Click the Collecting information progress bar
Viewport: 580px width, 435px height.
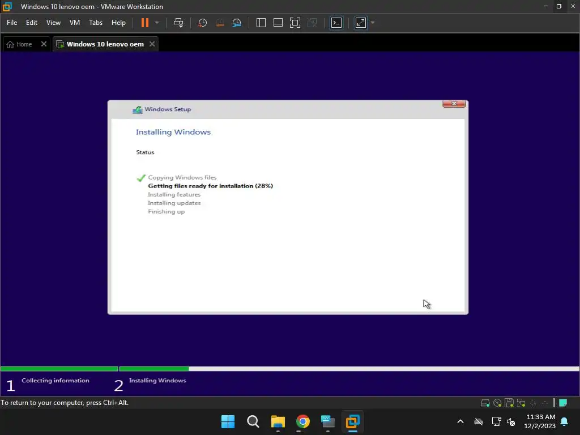[x=59, y=369]
